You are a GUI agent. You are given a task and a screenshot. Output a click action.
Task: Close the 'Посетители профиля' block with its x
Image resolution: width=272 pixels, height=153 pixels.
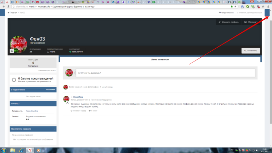54,129
